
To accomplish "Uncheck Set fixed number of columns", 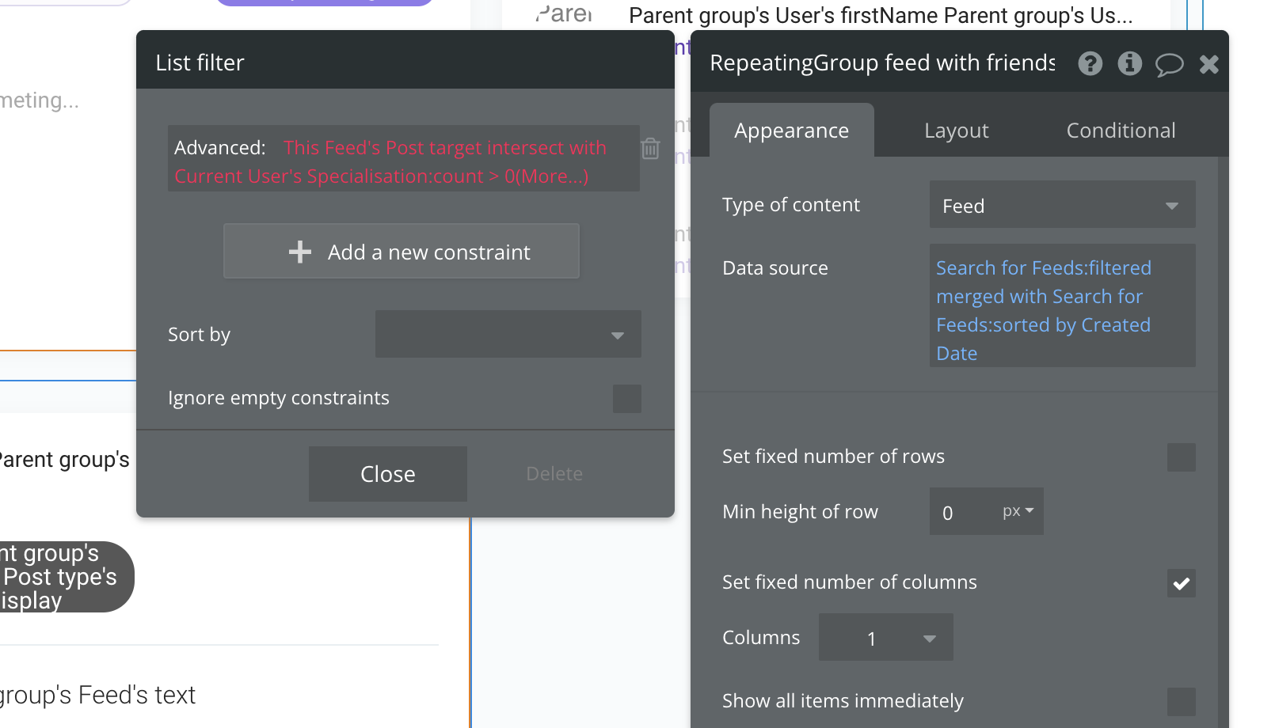I will tap(1181, 584).
